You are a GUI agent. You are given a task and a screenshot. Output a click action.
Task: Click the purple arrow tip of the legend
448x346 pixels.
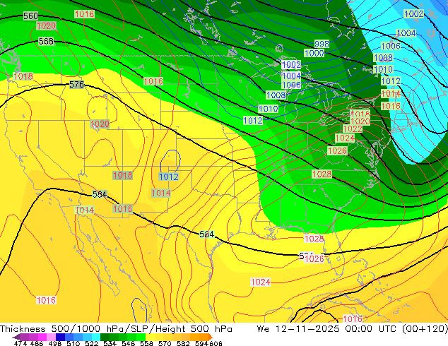[x=16, y=337]
